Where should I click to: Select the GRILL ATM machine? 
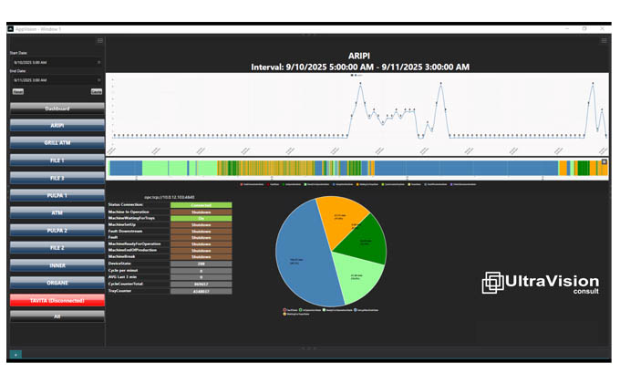pyautogui.click(x=56, y=143)
